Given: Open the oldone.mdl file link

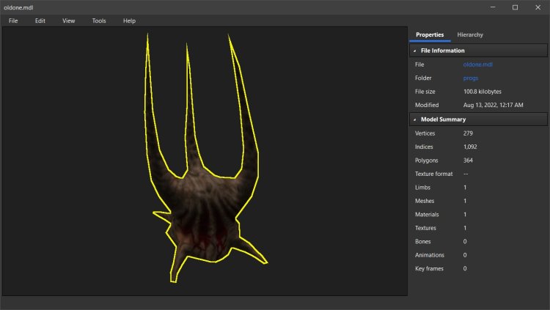Looking at the screenshot, I should 477,64.
